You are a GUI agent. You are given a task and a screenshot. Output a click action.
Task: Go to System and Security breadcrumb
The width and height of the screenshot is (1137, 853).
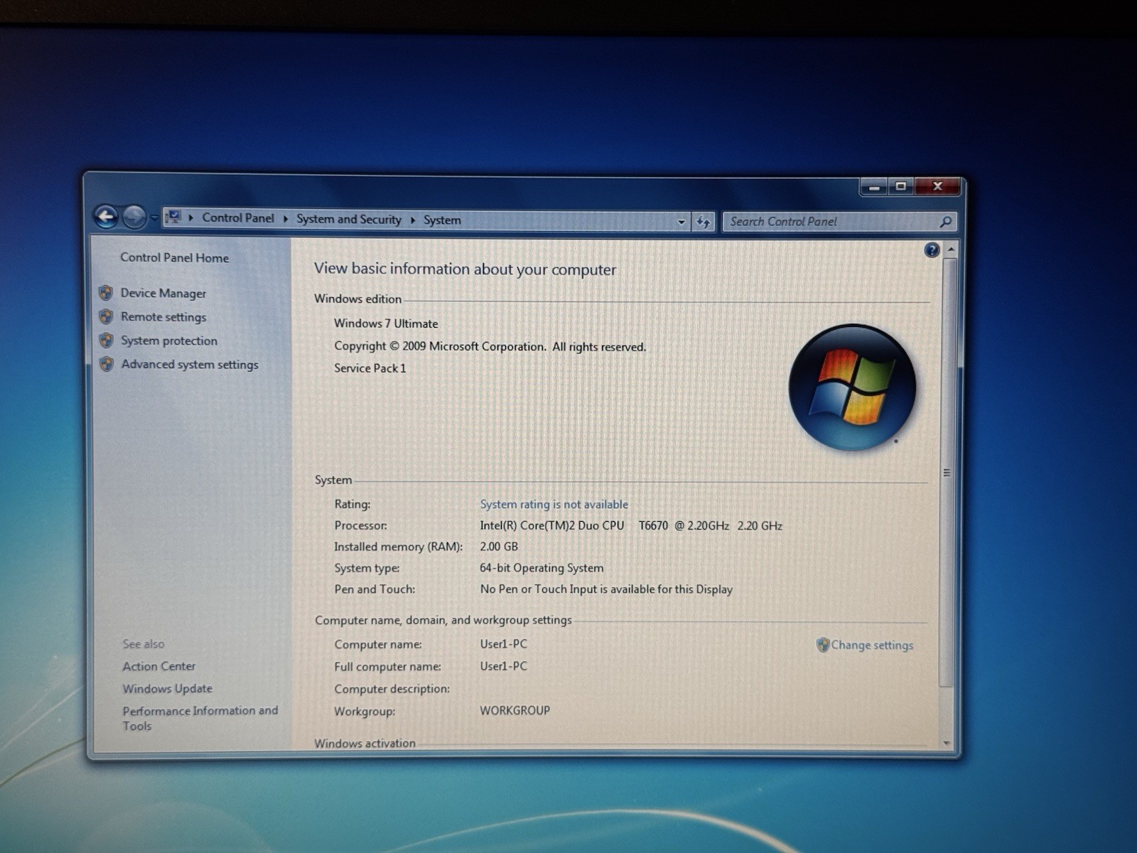point(348,220)
